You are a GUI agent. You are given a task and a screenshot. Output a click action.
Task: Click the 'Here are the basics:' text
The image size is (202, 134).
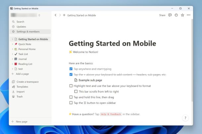[x=81, y=63]
